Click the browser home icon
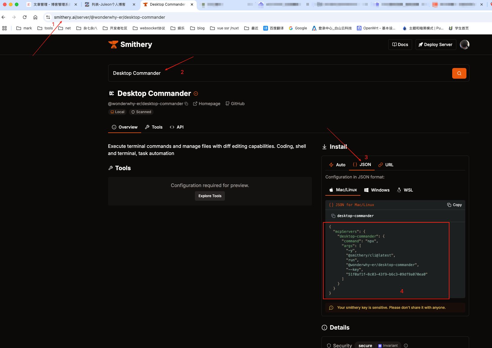 (35, 17)
